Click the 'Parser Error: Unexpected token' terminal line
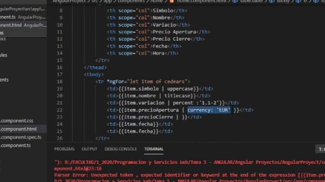Viewport: 325px width, 182px height. (189, 175)
